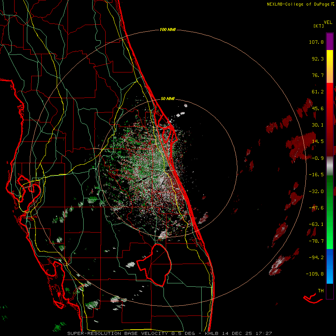Click the [KT] units label
Viewport: 336px width, 336px height.
pyautogui.click(x=319, y=26)
